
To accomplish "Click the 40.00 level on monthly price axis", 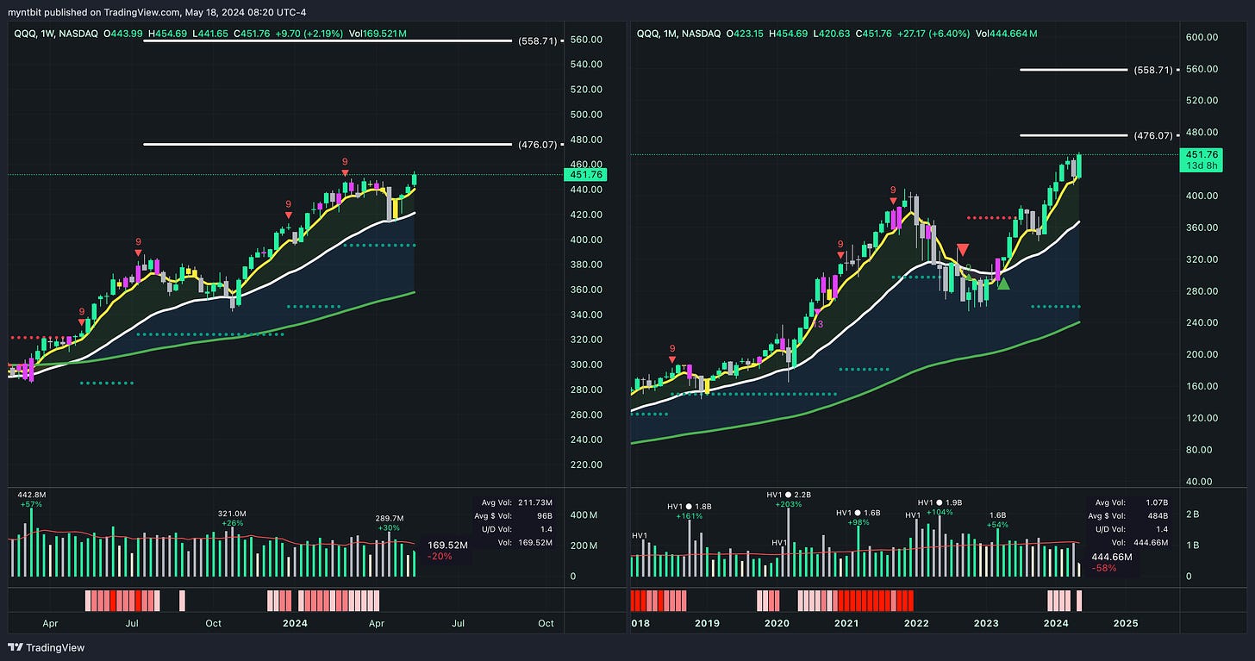I will (1198, 481).
